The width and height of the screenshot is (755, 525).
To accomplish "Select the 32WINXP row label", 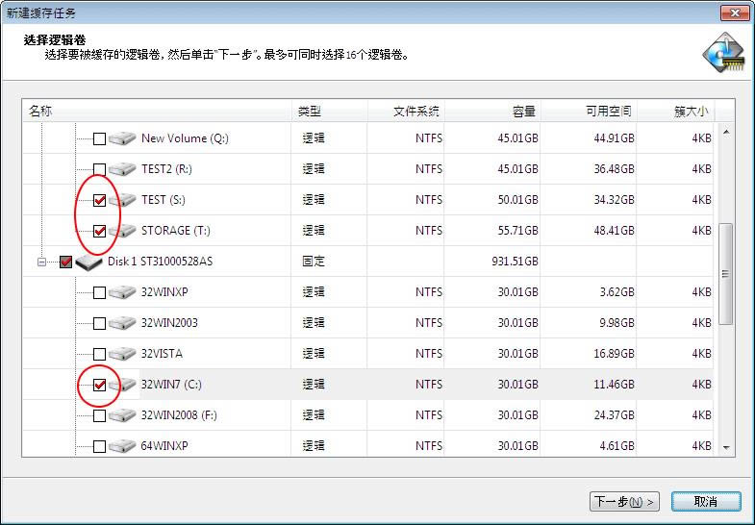I will 164,292.
